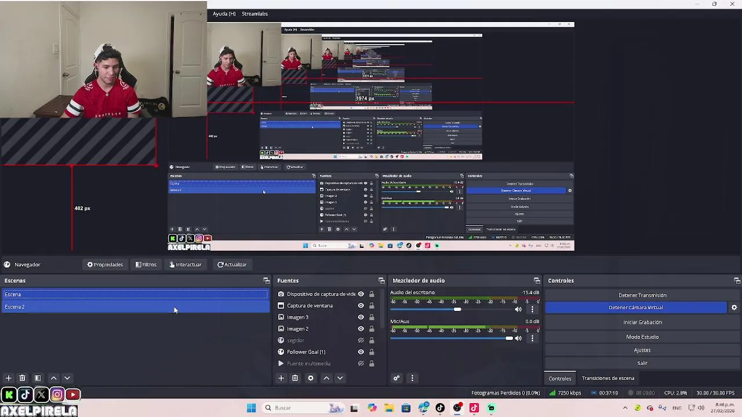Viewport: 742px width, 417px height.
Task: Click Detener Cámara Virtual button
Action: [x=635, y=308]
